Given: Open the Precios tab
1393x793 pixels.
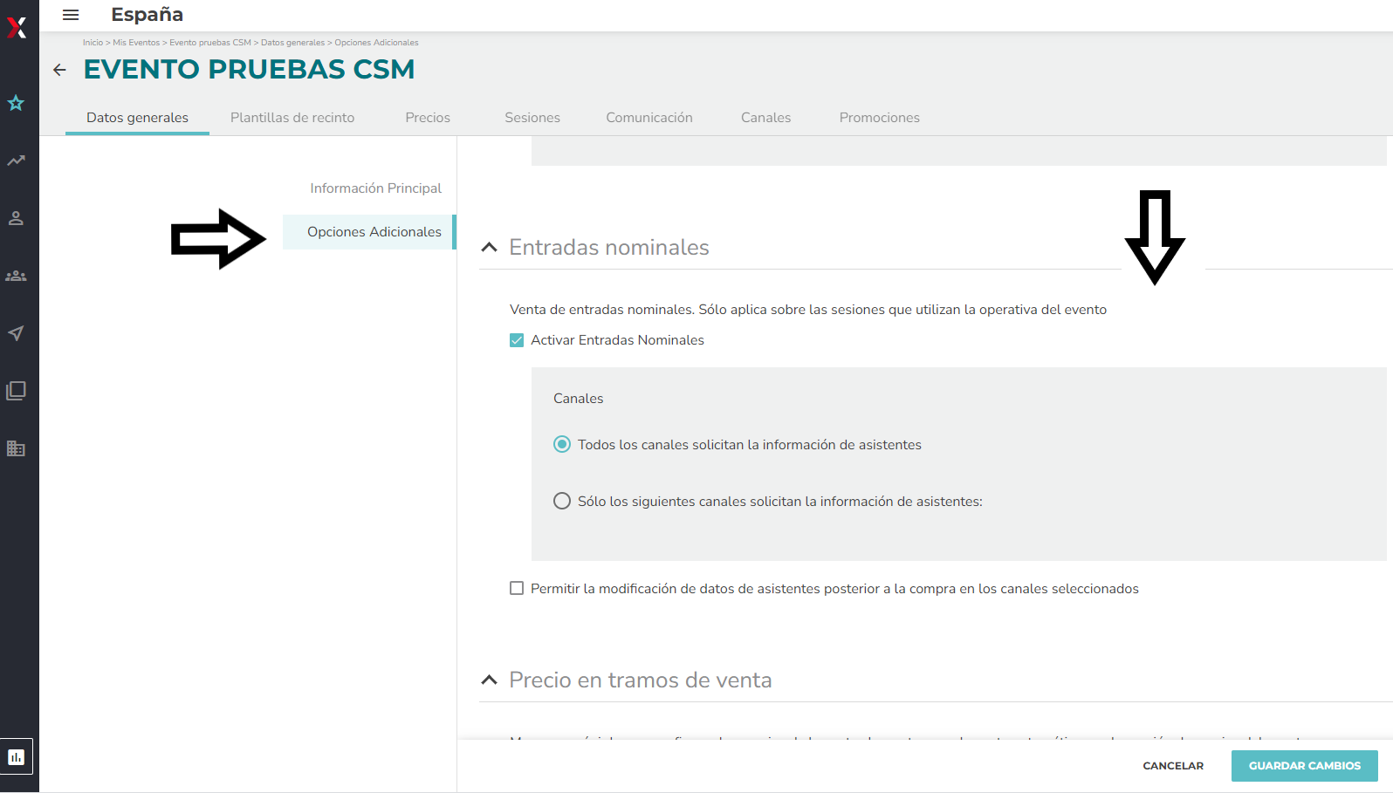Looking at the screenshot, I should 428,118.
